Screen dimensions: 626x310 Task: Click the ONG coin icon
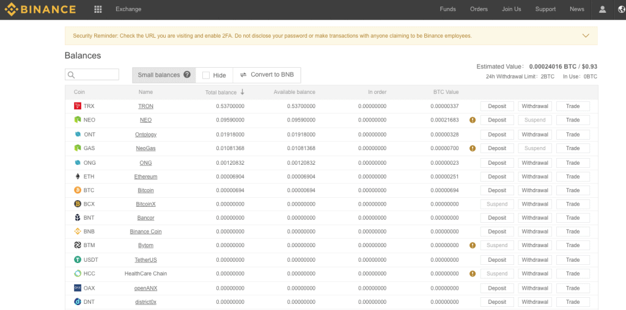coord(78,162)
